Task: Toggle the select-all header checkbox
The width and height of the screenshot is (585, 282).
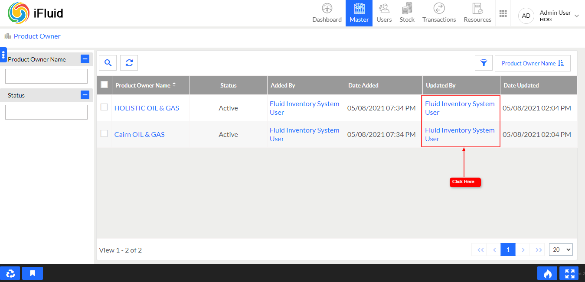Action: 104,84
